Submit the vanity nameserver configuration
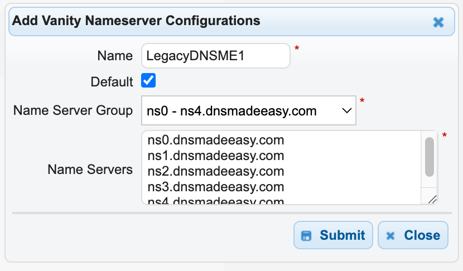This screenshot has width=463, height=271. [333, 235]
